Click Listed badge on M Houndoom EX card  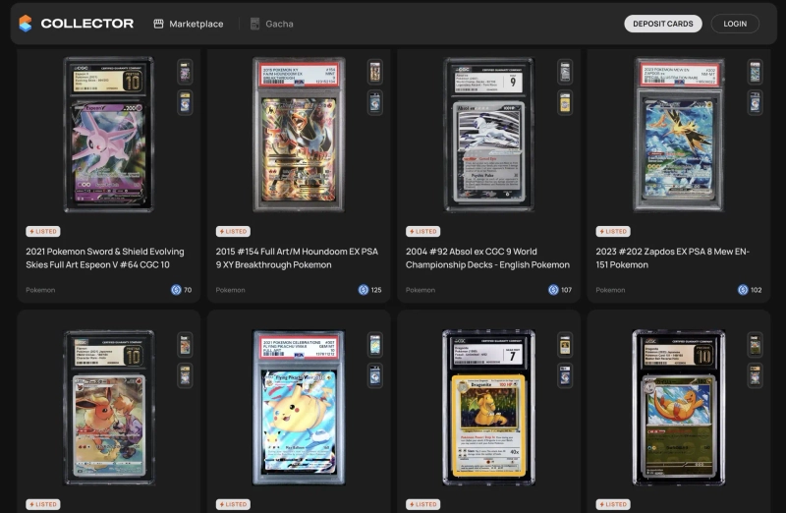click(233, 231)
